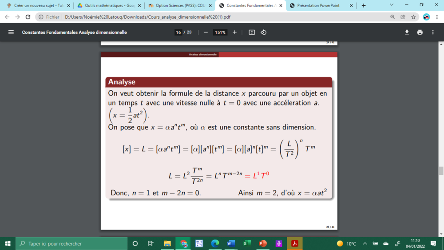Screen dimensions: 444x250
Task: Open Microsoft Word from taskbar
Action: coord(231,243)
